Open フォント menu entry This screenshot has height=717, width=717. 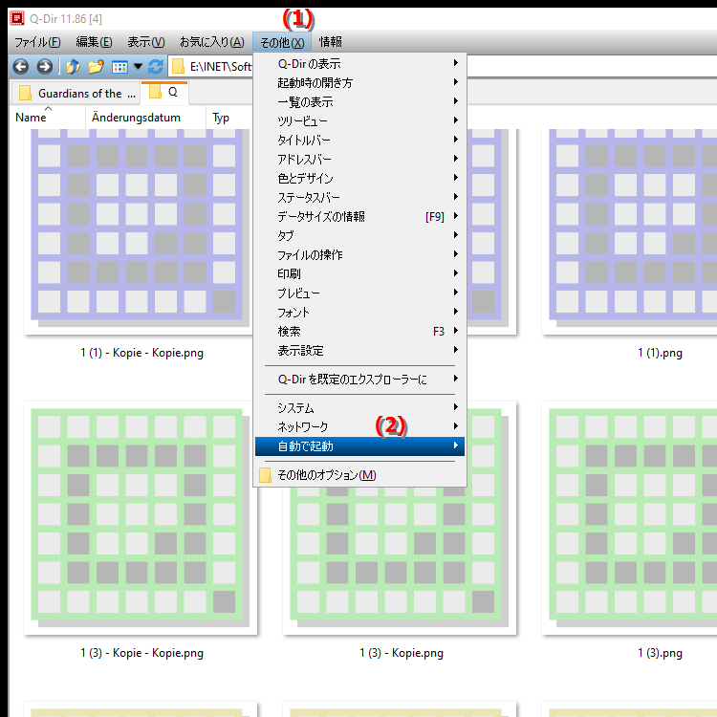point(359,313)
